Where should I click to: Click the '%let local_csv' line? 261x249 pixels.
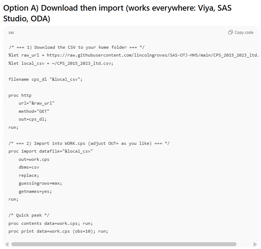tap(61, 63)
